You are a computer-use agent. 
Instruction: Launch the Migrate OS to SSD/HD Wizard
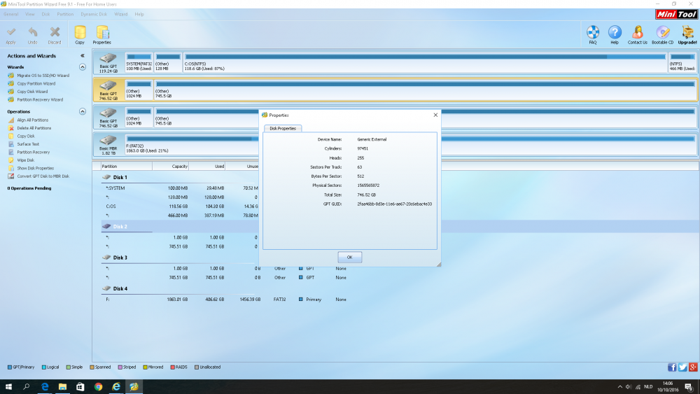point(43,76)
